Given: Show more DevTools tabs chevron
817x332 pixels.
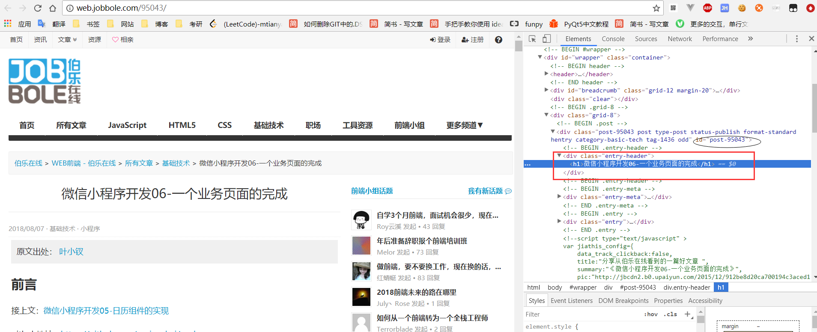Looking at the screenshot, I should coord(750,39).
